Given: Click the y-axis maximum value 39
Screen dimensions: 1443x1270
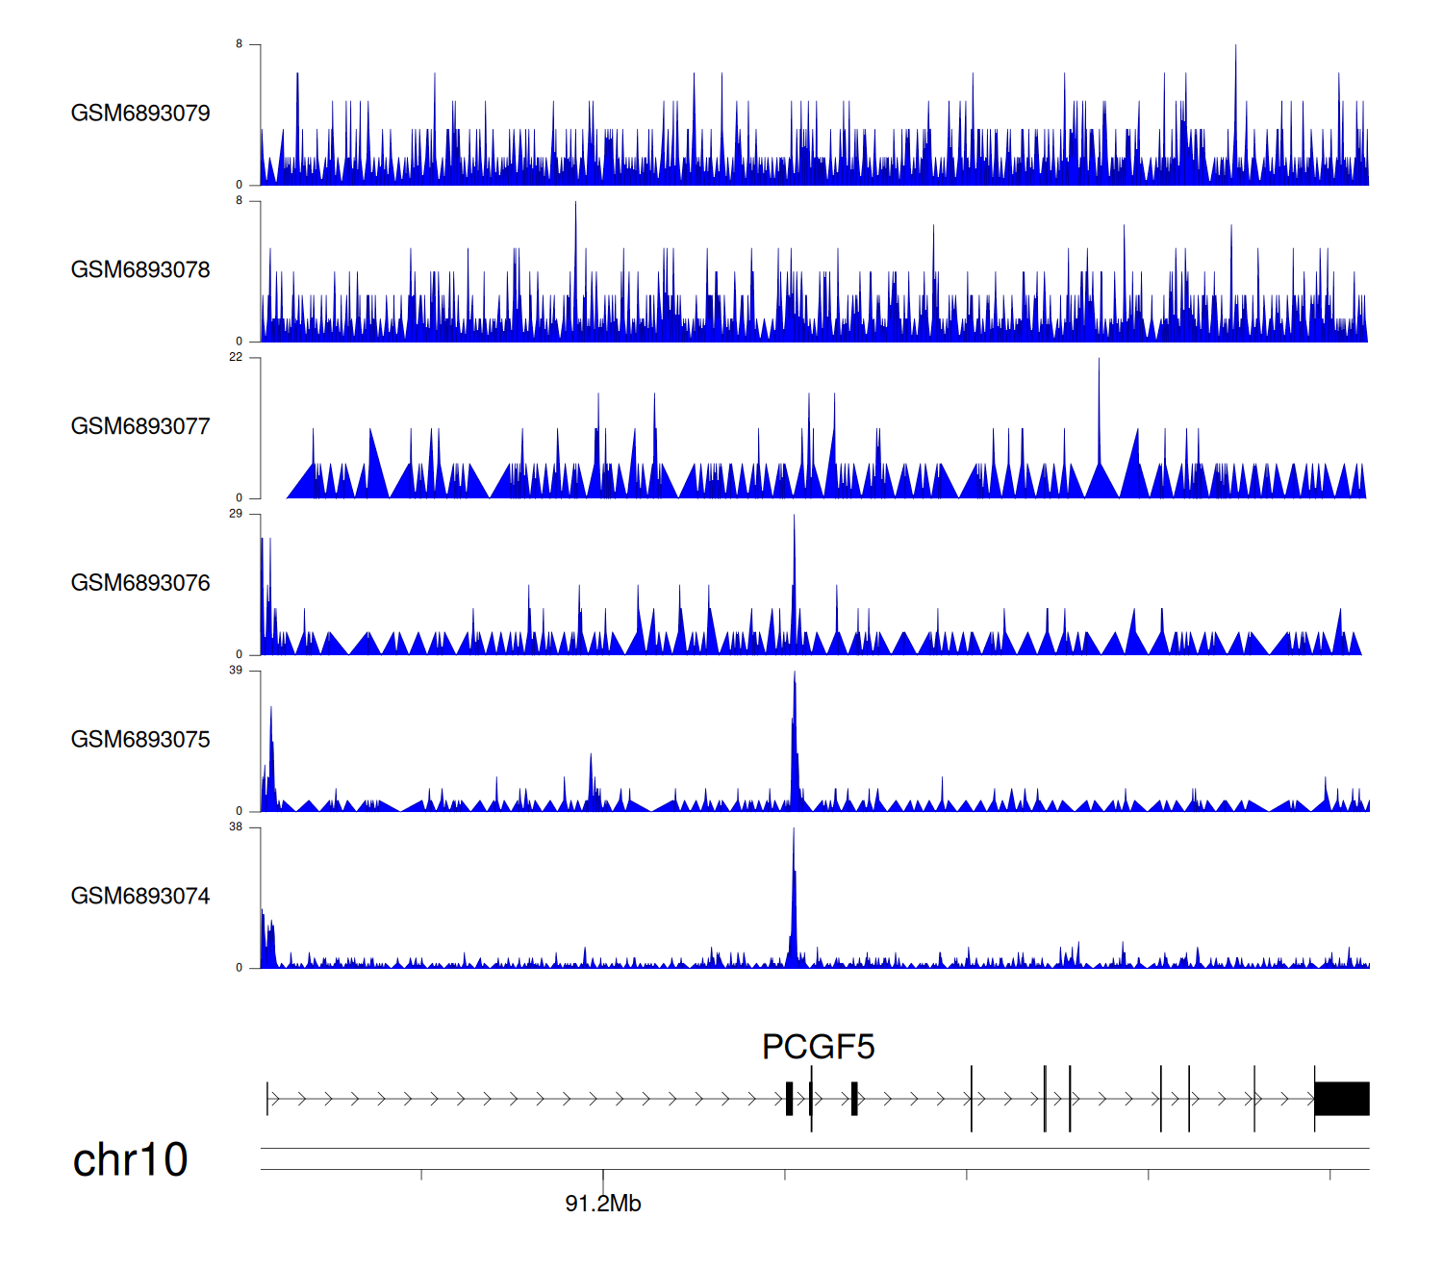Looking at the screenshot, I should pos(236,671).
